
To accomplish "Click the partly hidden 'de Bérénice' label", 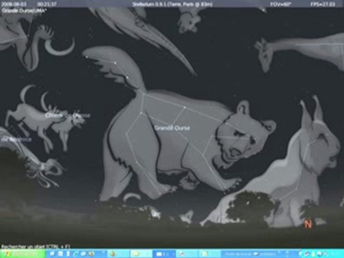I will point(16,139).
